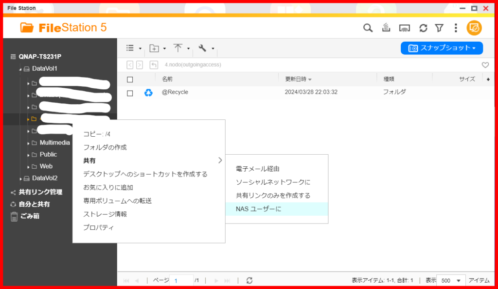Add path to favorites with heart icon

tap(485, 65)
